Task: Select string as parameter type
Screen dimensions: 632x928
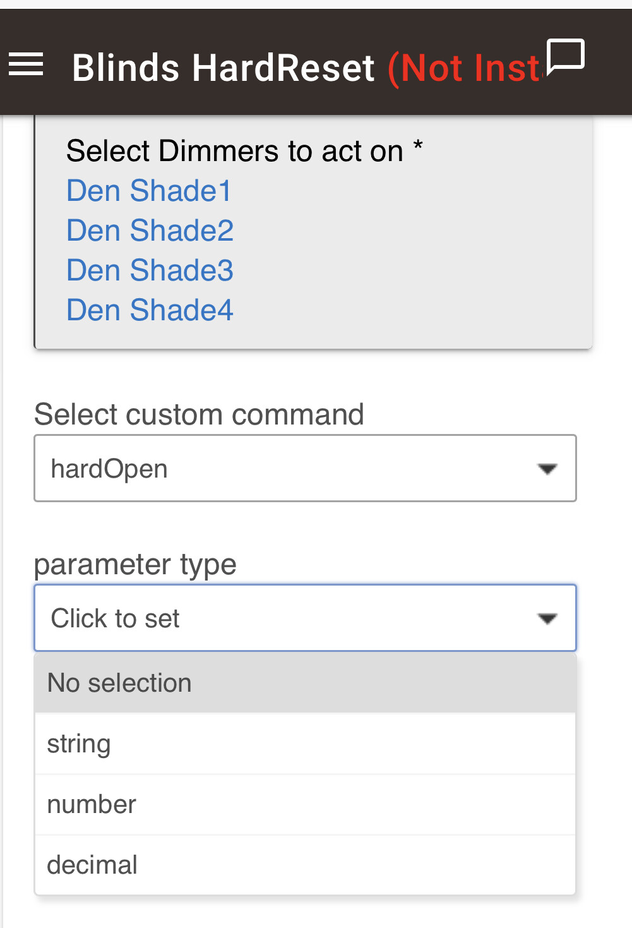Action: [x=305, y=744]
